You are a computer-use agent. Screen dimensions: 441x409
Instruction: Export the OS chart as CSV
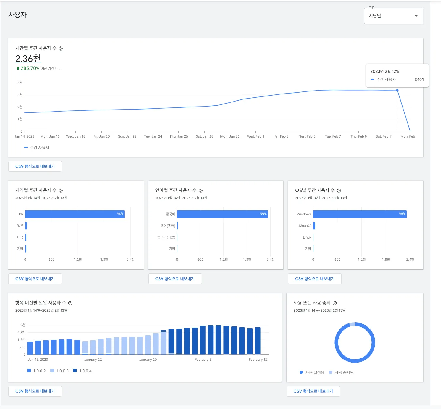[x=315, y=279]
